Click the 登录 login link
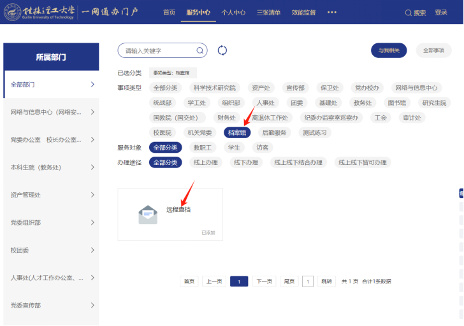The image size is (464, 326). click(x=441, y=13)
